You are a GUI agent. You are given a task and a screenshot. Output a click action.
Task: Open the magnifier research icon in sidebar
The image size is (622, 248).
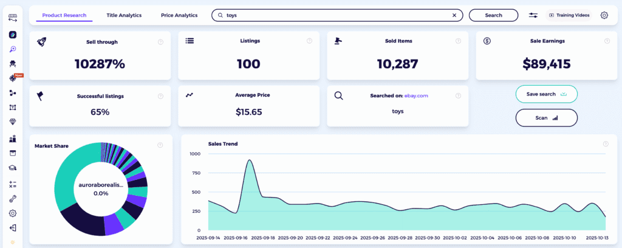pyautogui.click(x=13, y=49)
